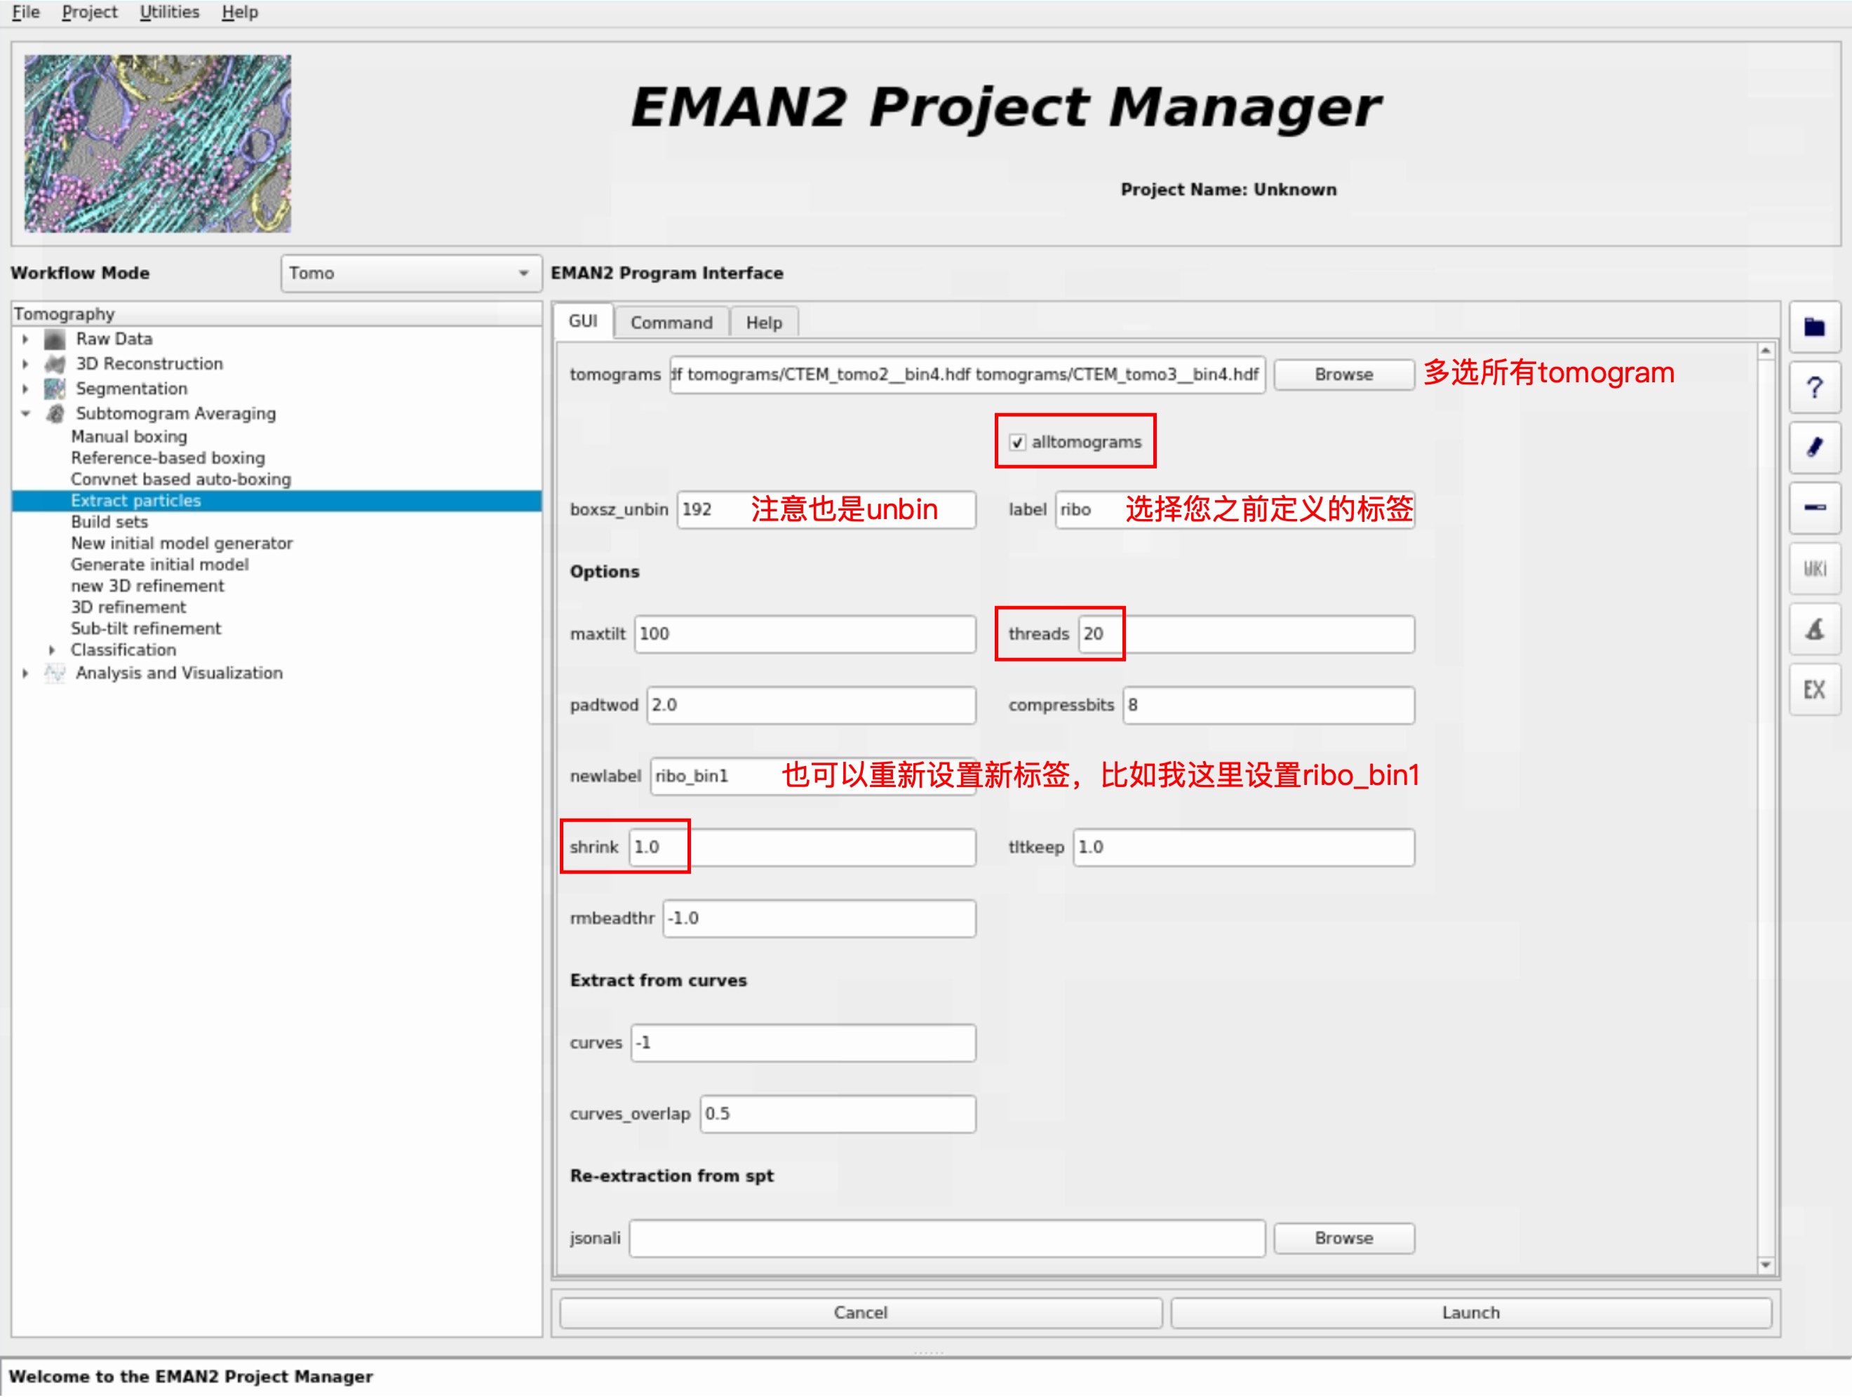Image resolution: width=1852 pixels, height=1398 pixels.
Task: Open the Utilities menu
Action: click(169, 13)
